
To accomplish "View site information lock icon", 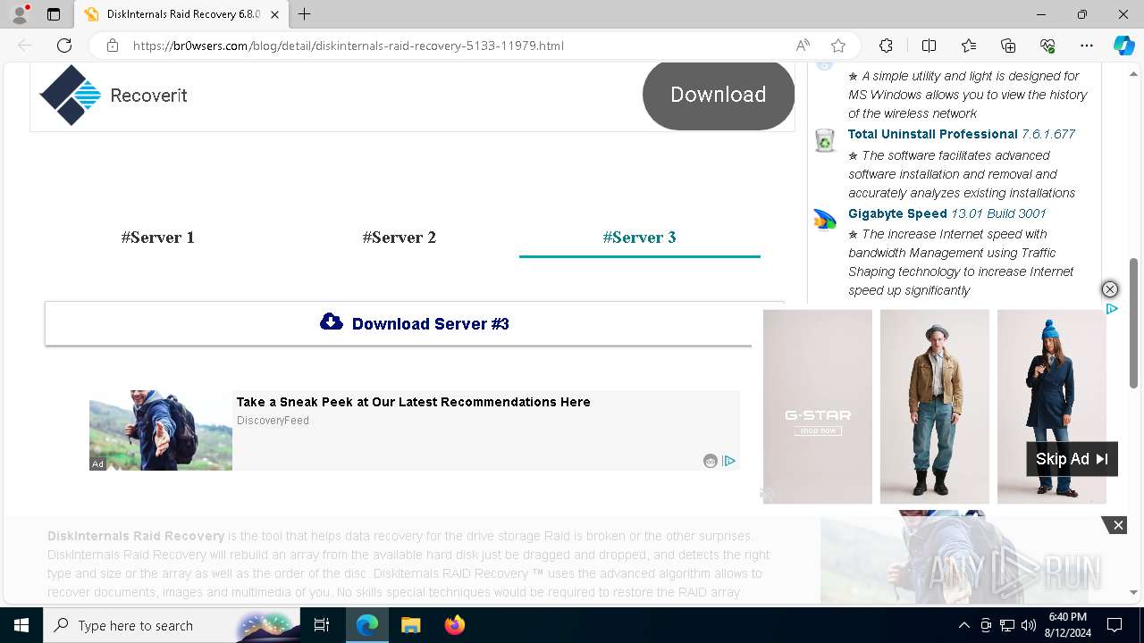I will (x=112, y=46).
